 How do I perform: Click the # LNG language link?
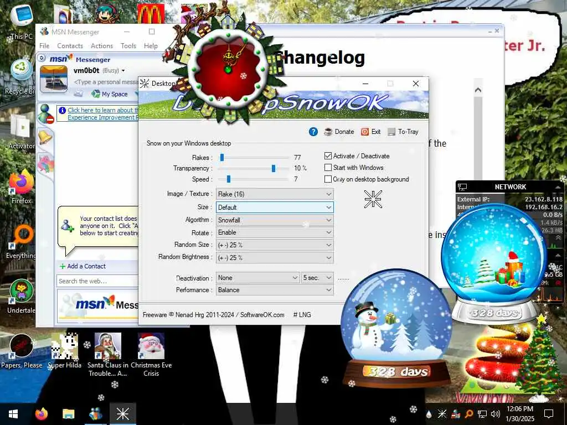[302, 315]
